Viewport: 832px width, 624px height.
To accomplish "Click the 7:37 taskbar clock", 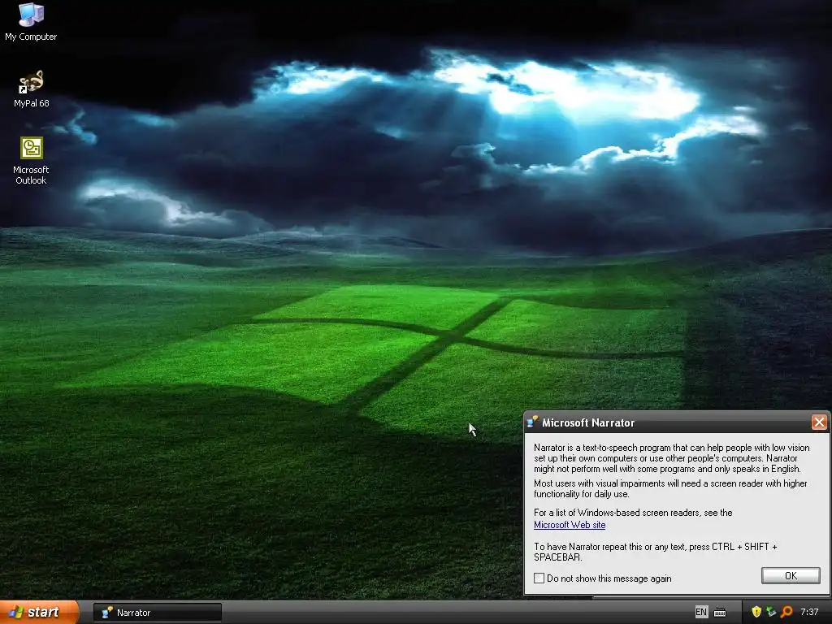I will [809, 613].
